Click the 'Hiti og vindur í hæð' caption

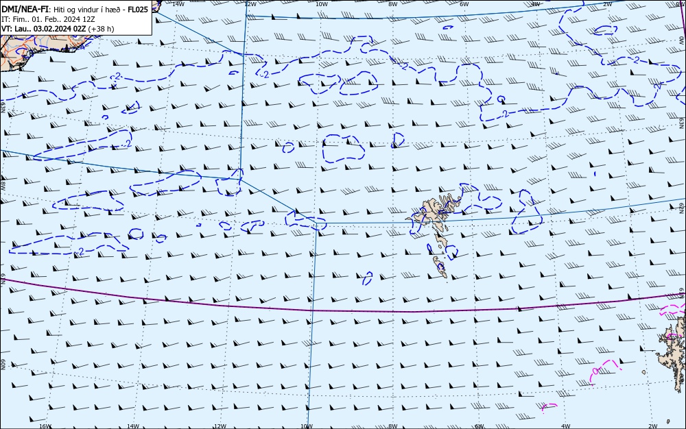[86, 10]
